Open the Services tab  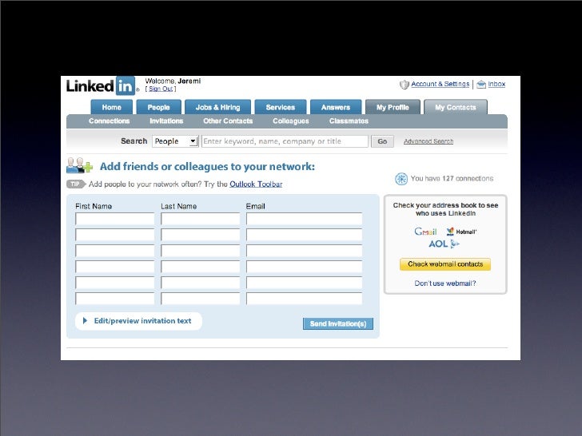click(281, 107)
